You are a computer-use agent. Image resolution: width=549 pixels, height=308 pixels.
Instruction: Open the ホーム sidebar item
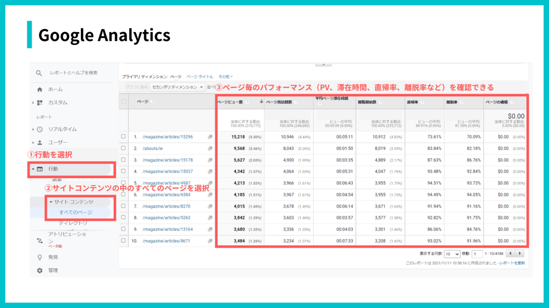click(x=55, y=89)
